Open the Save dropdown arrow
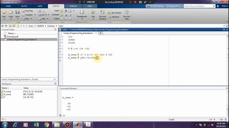Viewport: 229px width, 128px height. click(18, 19)
